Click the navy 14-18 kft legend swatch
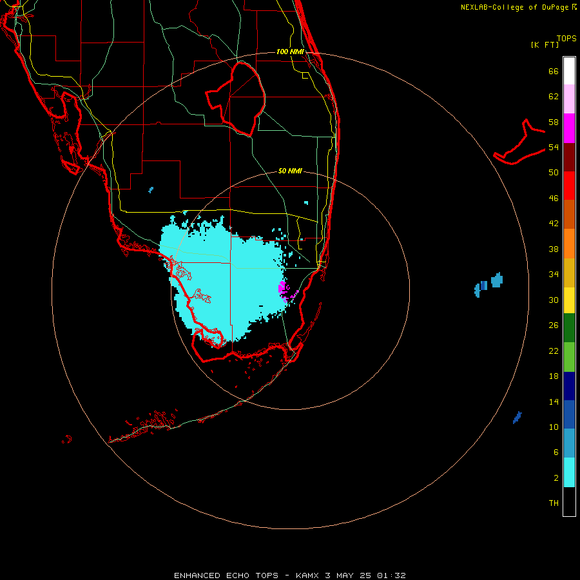This screenshot has width=580, height=580. [569, 386]
